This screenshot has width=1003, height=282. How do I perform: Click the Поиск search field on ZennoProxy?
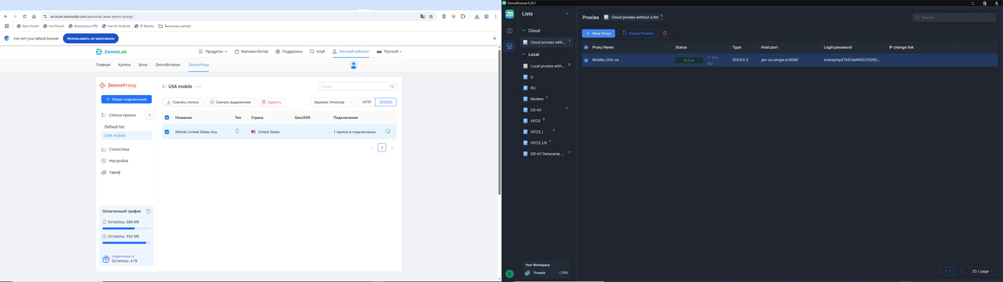pos(353,86)
